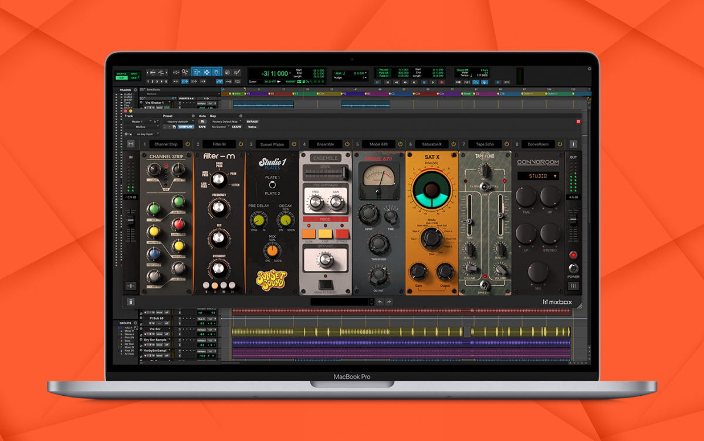Select Filter-M 24 dB slope button
This screenshot has height=441, width=704.
(x=232, y=286)
